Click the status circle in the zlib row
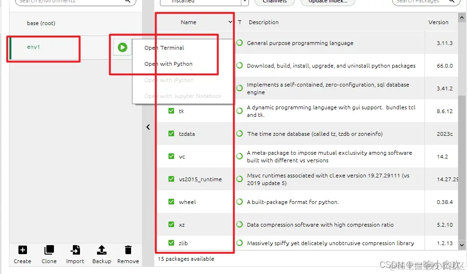 point(239,243)
